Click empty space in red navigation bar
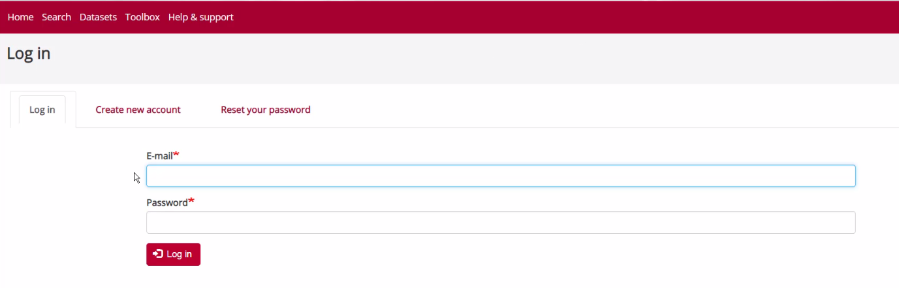The width and height of the screenshot is (899, 288). point(555,17)
